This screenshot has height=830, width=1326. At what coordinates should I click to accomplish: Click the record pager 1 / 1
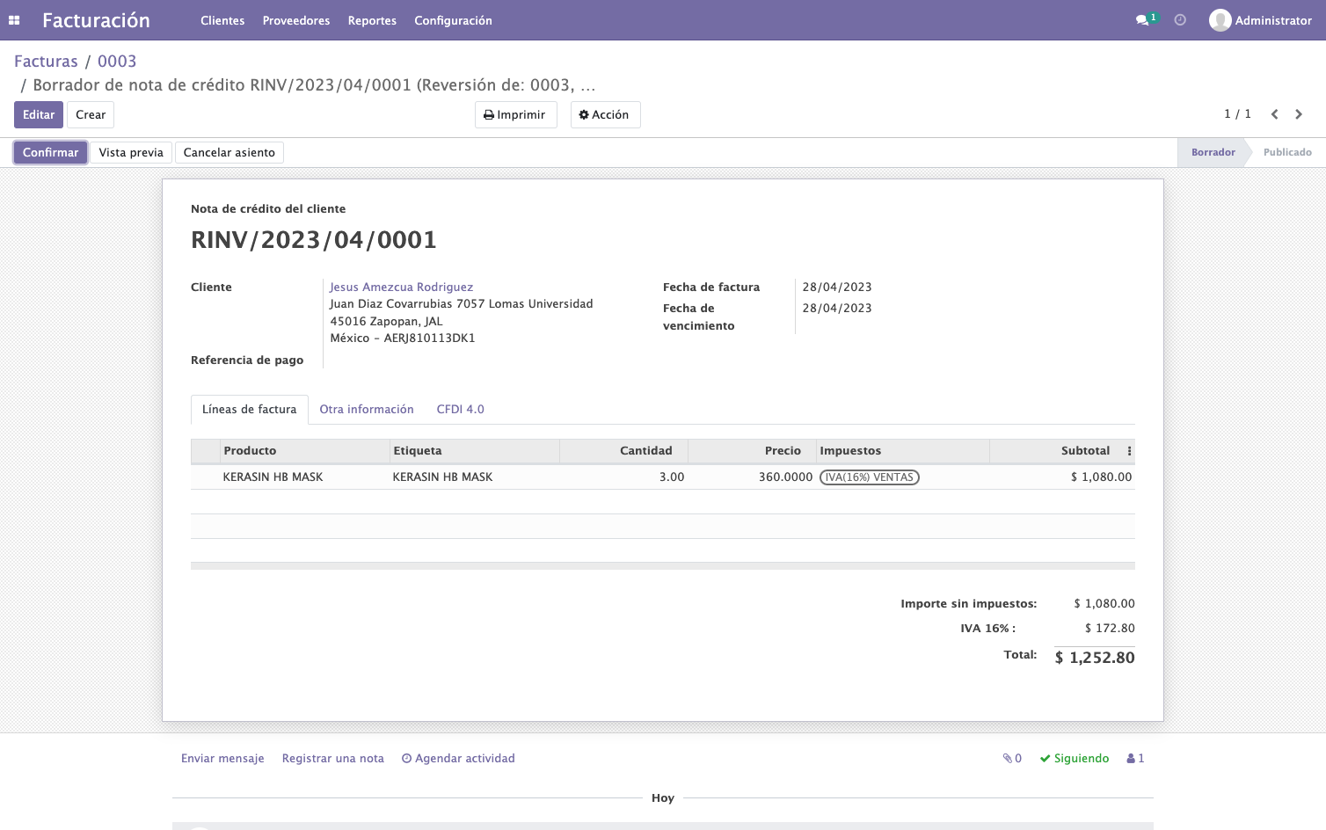(1237, 114)
